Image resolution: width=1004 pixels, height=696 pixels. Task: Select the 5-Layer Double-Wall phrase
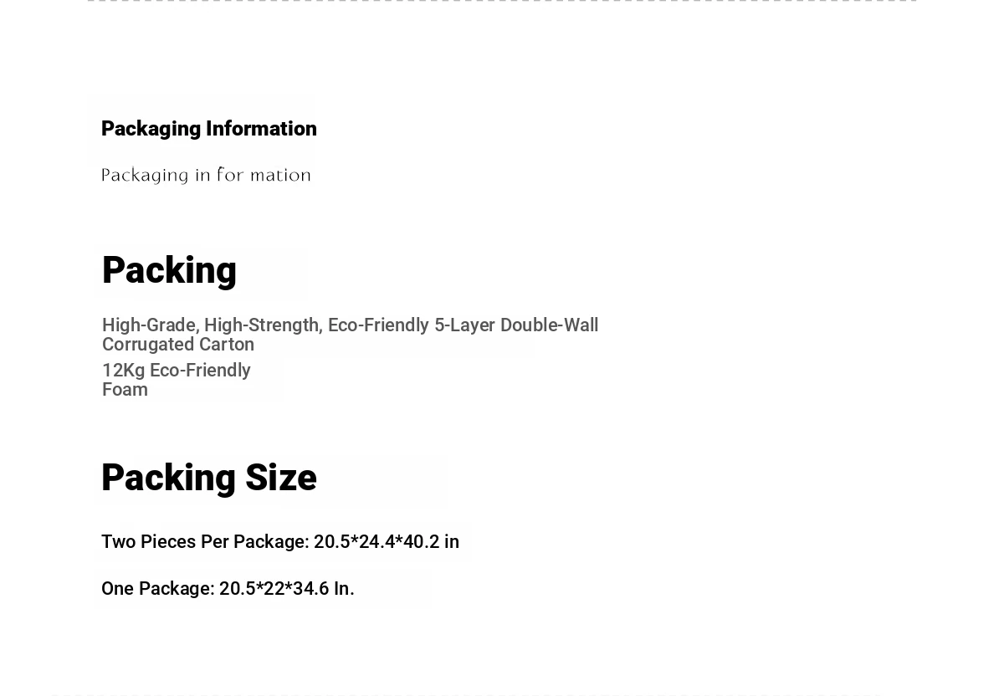pos(516,325)
